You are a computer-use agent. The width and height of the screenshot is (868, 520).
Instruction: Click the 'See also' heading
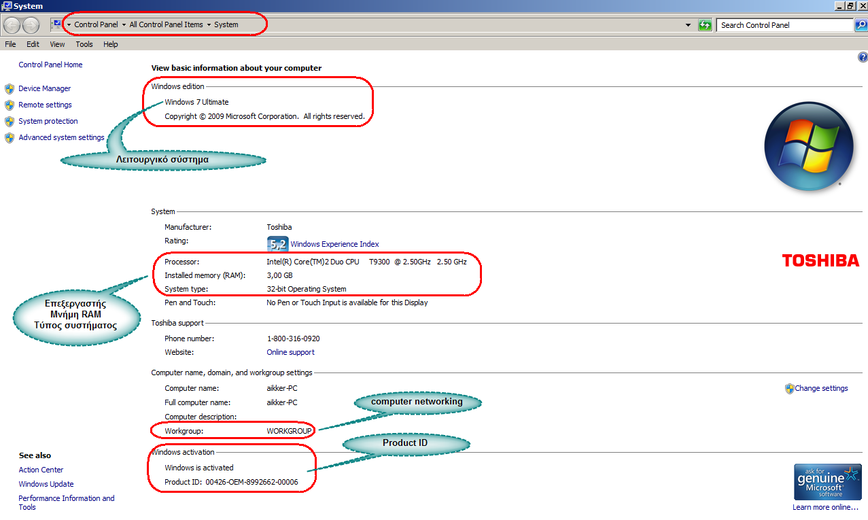35,455
